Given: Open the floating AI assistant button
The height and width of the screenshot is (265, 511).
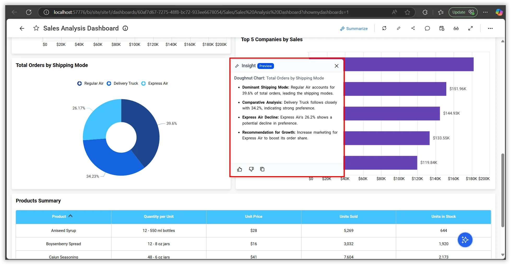Looking at the screenshot, I should click(x=465, y=240).
